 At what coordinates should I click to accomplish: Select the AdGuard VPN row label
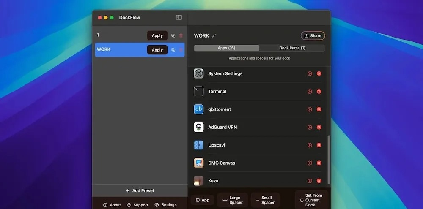click(222, 127)
